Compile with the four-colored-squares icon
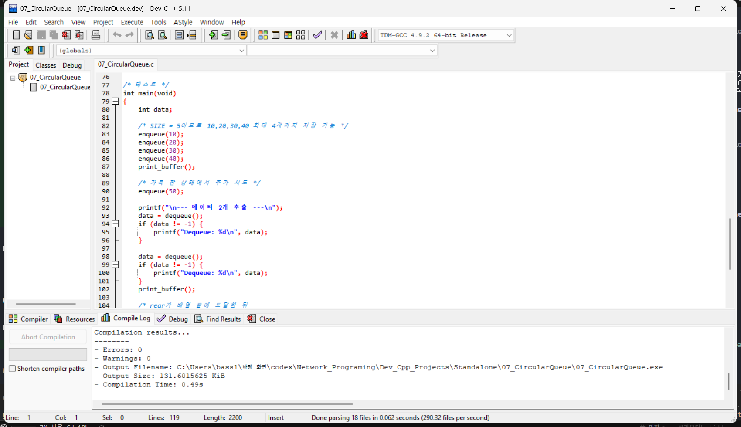Viewport: 741px width, 427px height. (x=263, y=35)
